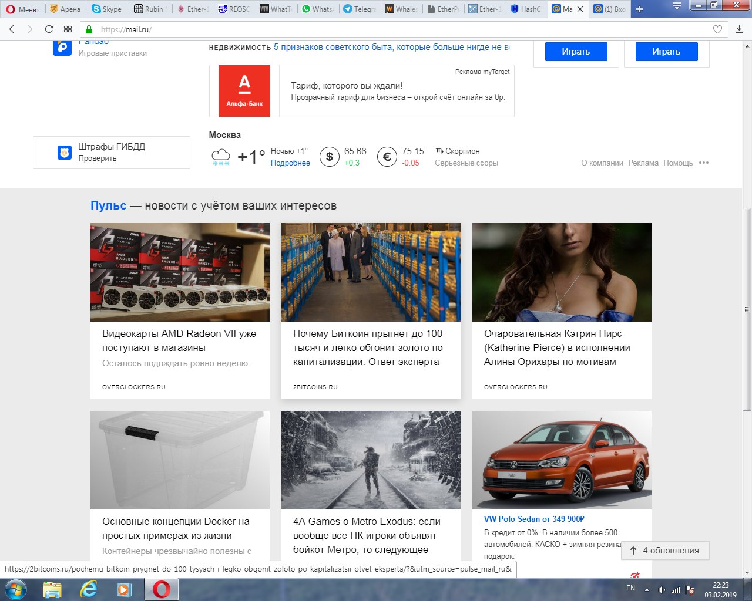Open the AMD Radeon VII cards thumbnail
Screen dimensions: 752x601
pos(180,272)
